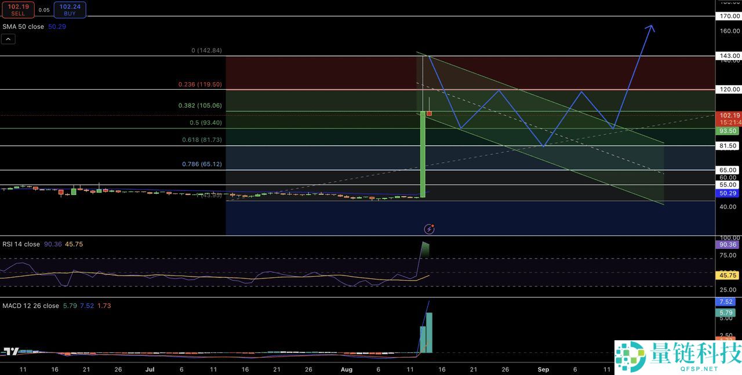This screenshot has width=742, height=375.
Task: Click the Sep marker on time axis
Action: (543, 369)
